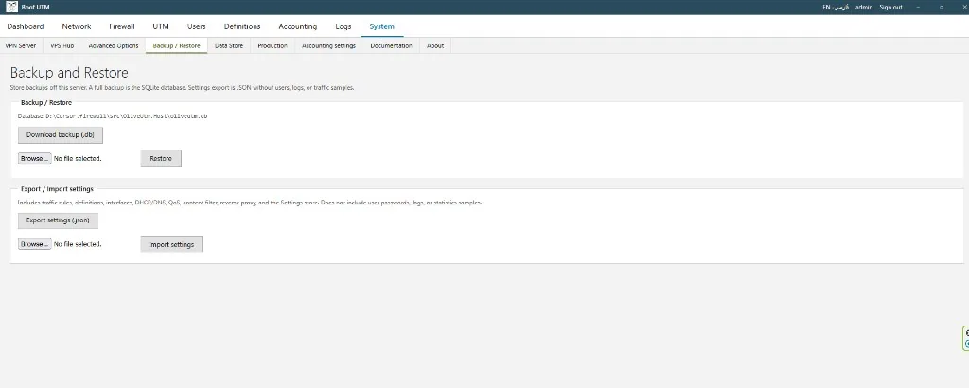969x388 pixels.
Task: Sign out of the application
Action: [x=890, y=8]
